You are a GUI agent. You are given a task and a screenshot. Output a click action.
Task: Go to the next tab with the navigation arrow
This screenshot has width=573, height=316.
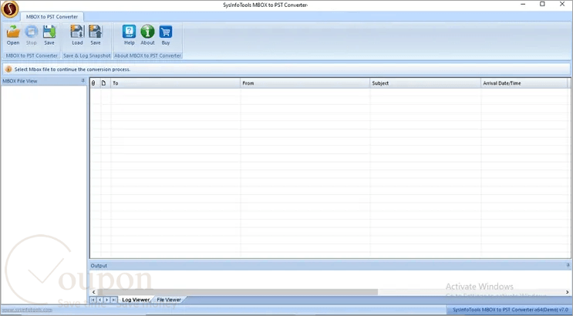107,300
